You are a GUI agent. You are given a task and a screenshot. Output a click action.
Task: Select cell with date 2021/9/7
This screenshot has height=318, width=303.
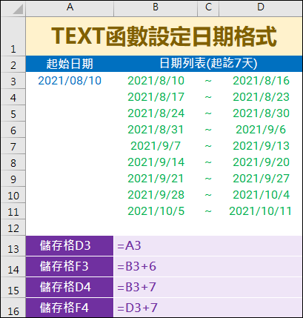click(x=156, y=146)
